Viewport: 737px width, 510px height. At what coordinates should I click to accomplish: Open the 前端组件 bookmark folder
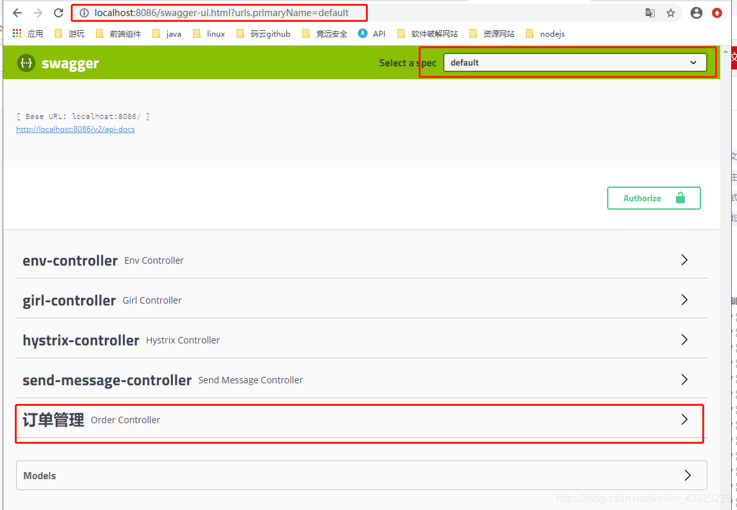point(118,33)
